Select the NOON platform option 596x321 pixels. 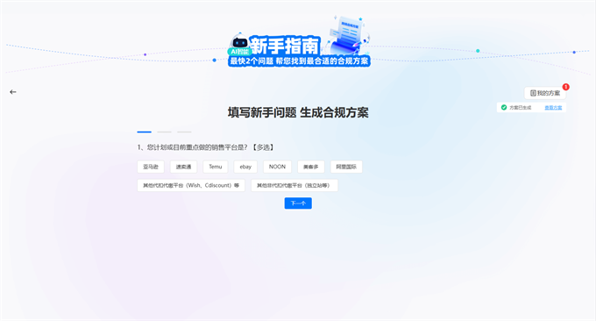(x=277, y=167)
